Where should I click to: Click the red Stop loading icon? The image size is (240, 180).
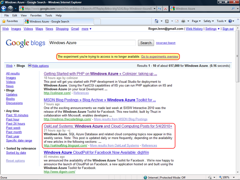tap(165, 9)
